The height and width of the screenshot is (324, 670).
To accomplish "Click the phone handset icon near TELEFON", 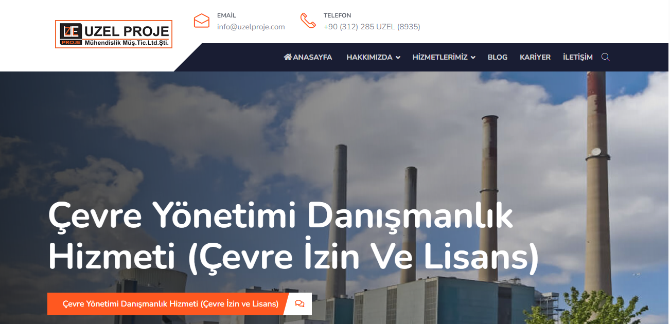I will 308,21.
